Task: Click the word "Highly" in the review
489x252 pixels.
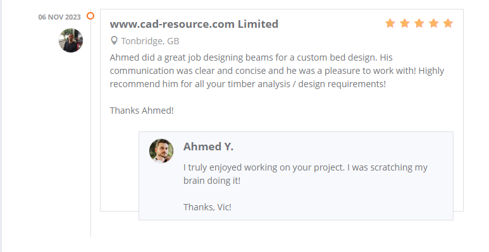Action: click(431, 71)
